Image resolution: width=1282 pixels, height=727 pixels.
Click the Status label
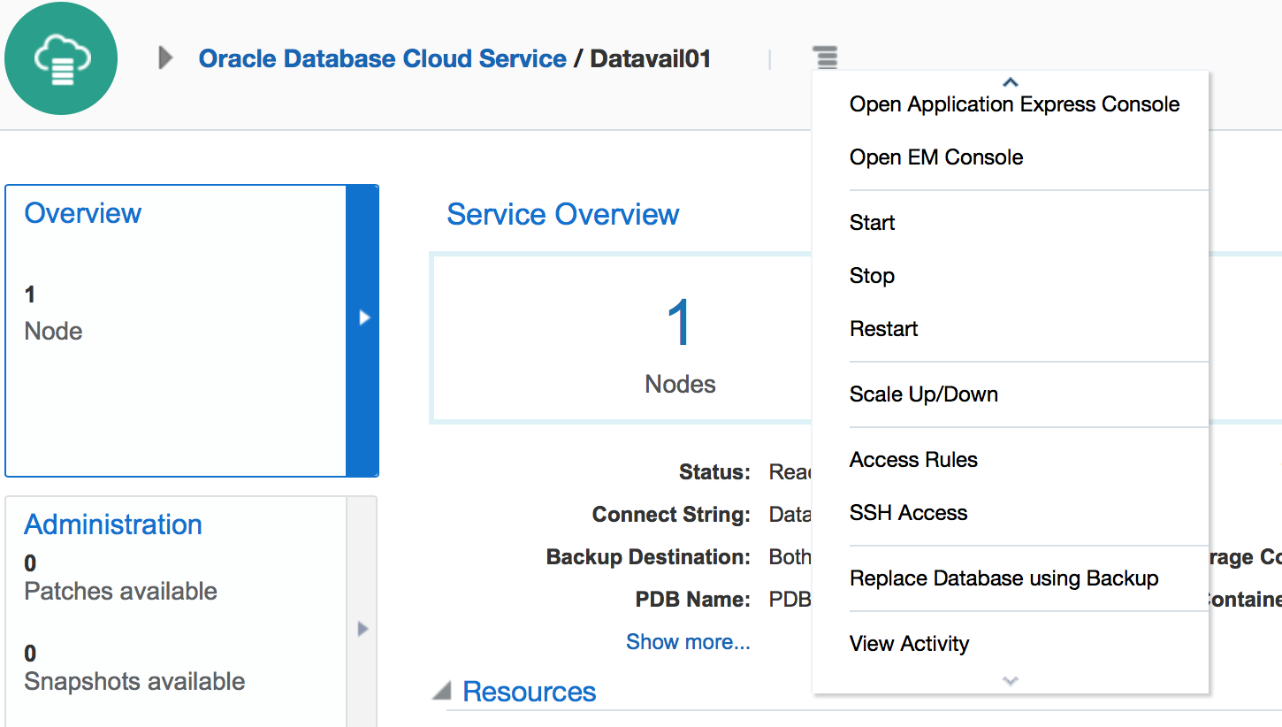pos(714,472)
